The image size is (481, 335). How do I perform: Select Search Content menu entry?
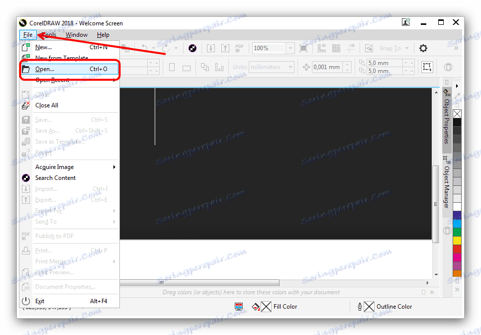point(69,178)
